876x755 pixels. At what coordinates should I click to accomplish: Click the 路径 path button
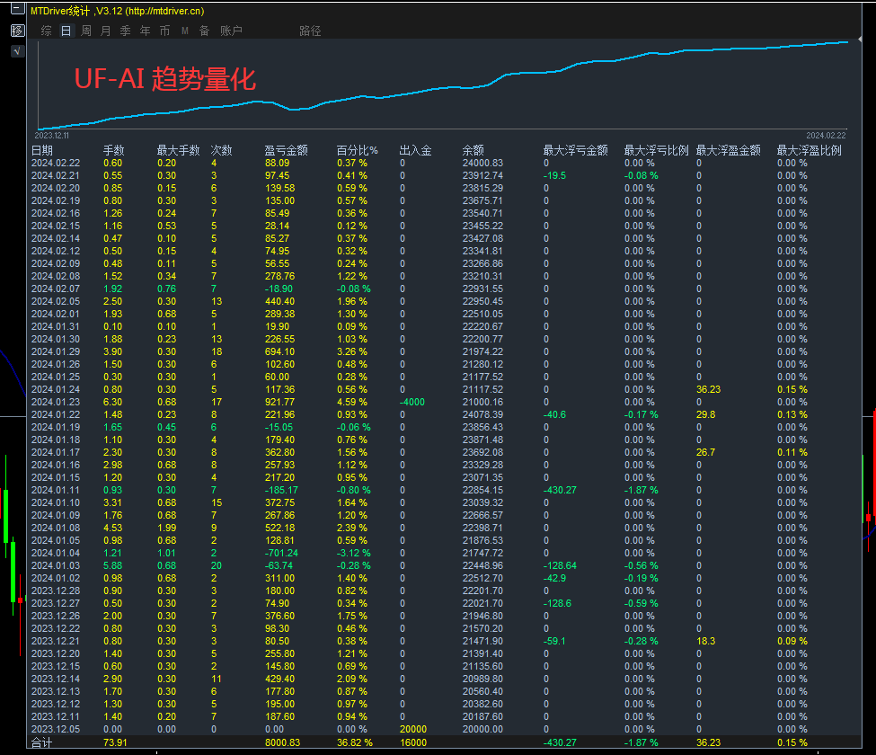(x=310, y=31)
